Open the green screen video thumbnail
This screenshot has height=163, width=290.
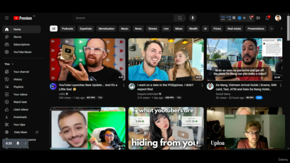coord(87,128)
